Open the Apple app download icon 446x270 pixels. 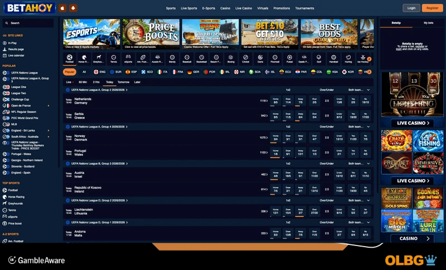[x=62, y=8]
